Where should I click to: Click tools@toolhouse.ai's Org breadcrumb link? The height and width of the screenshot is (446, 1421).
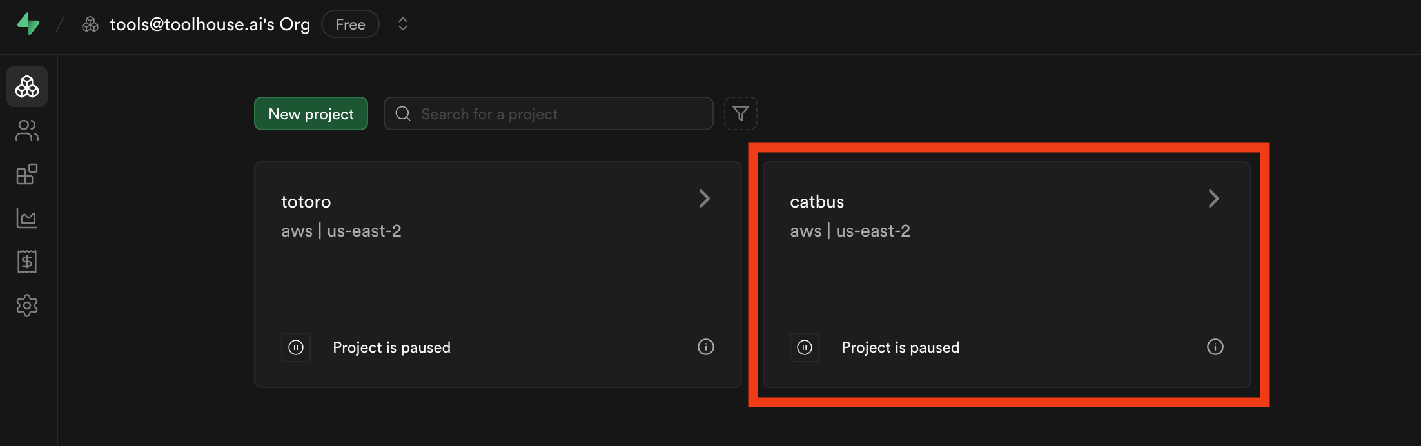tap(210, 24)
